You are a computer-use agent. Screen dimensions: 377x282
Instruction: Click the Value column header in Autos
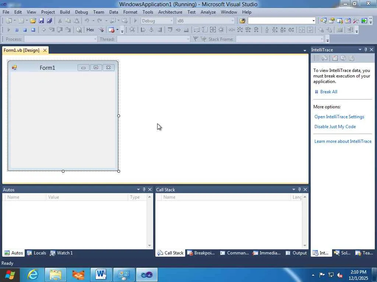[x=87, y=197]
